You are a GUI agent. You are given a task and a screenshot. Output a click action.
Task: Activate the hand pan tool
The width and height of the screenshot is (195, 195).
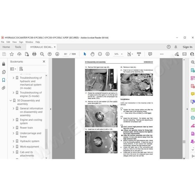pos(92,54)
